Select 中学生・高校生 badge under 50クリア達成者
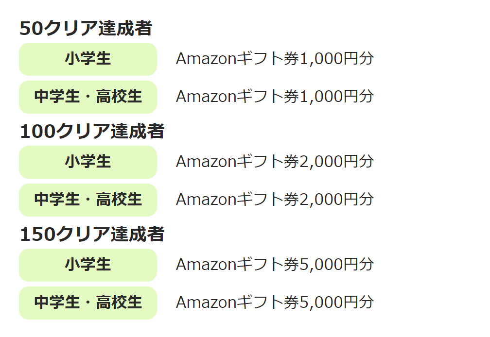 (x=88, y=97)
